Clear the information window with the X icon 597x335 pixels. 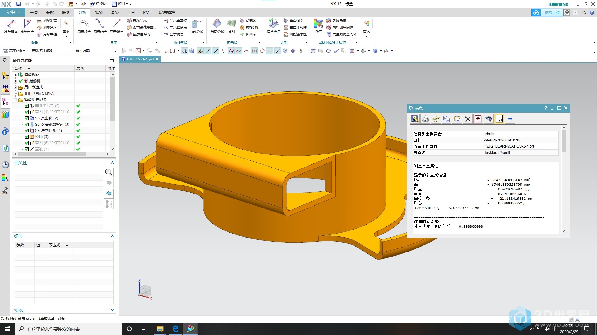[x=468, y=119]
